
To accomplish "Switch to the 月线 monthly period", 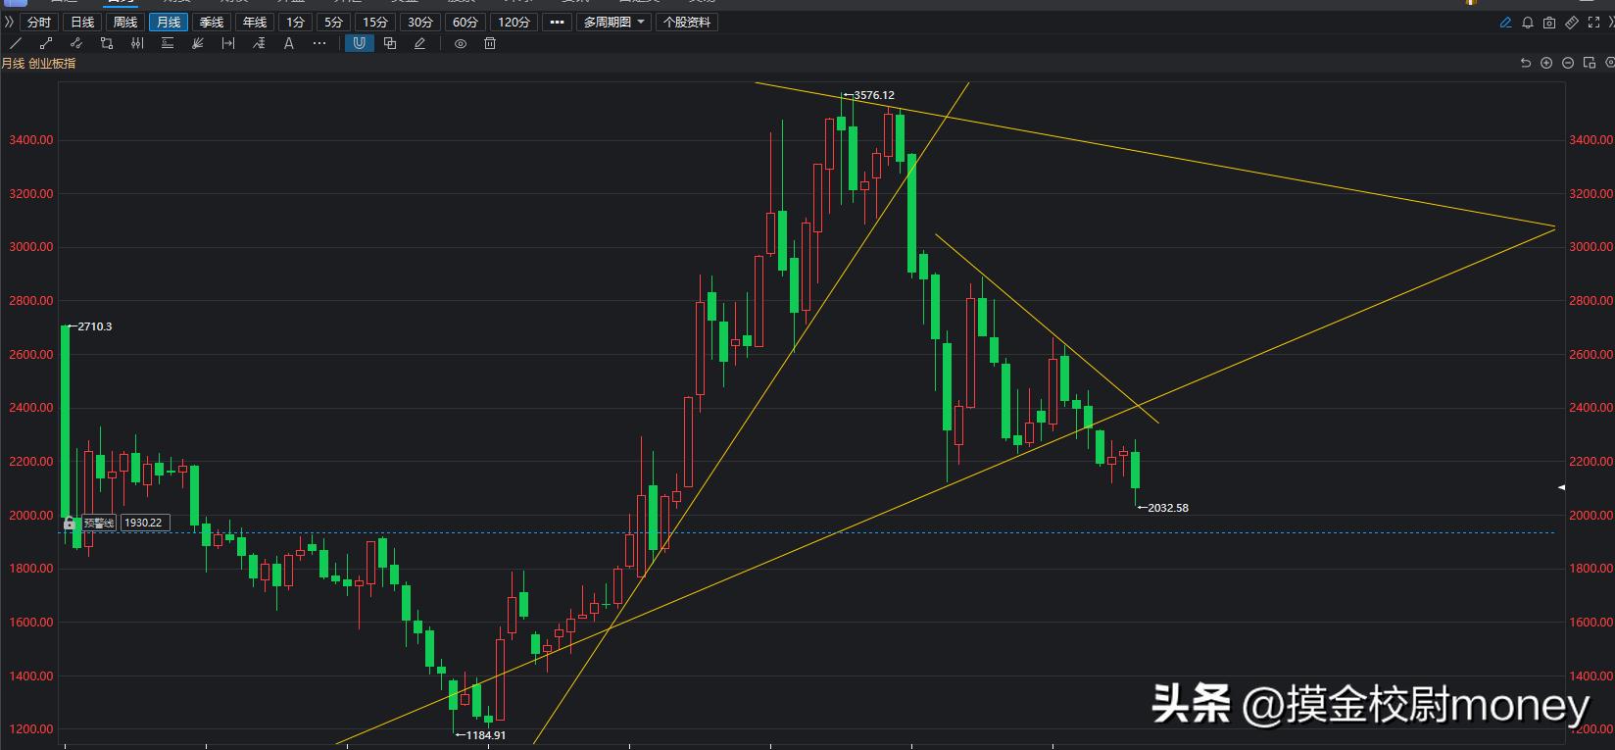I will click(169, 22).
